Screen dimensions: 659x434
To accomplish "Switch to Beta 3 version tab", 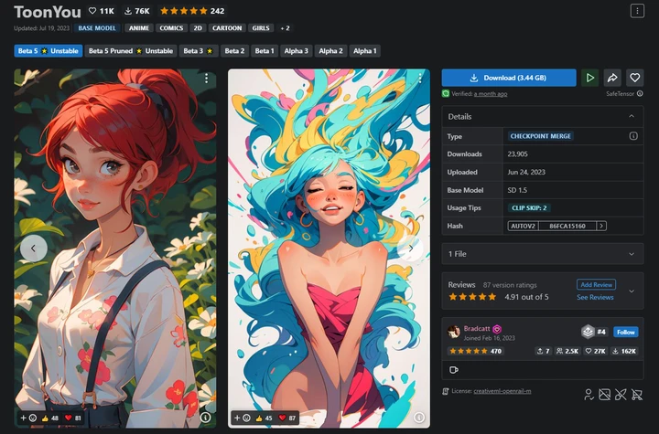I will (198, 51).
